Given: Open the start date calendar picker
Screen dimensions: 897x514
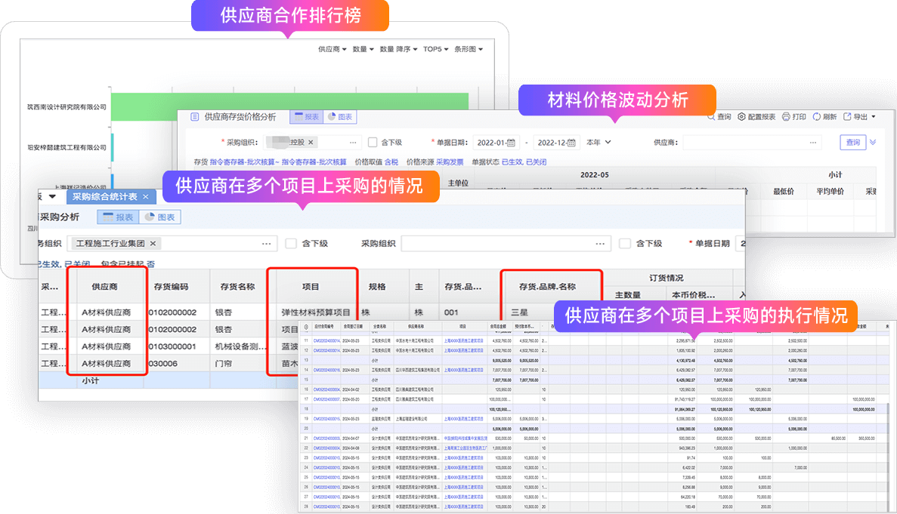Looking at the screenshot, I should click(x=512, y=143).
